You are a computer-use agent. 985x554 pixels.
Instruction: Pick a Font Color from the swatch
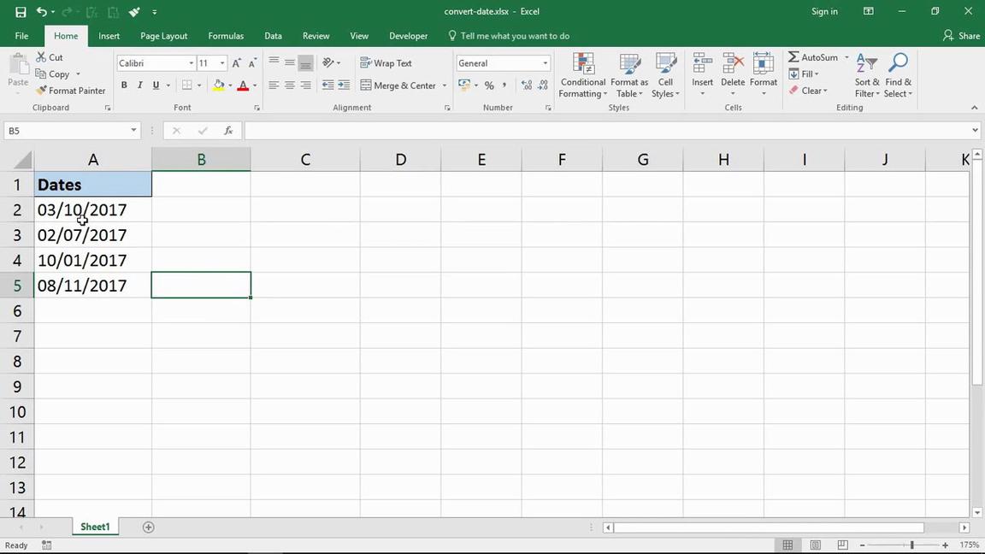click(243, 85)
